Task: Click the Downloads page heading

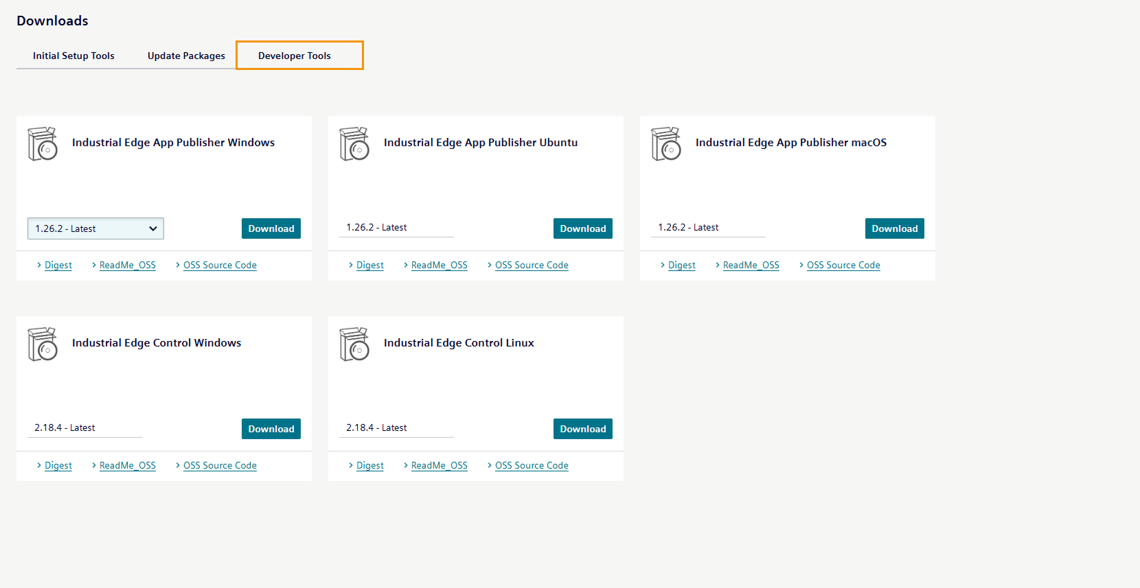Action: click(x=52, y=21)
